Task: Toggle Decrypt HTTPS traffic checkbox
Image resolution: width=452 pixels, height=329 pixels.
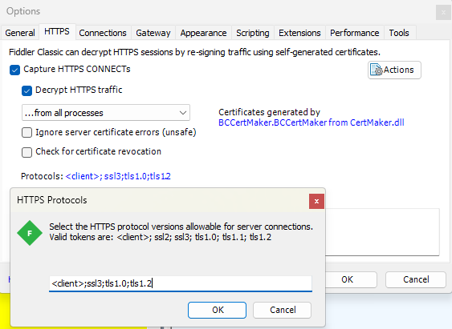Action: 26,90
